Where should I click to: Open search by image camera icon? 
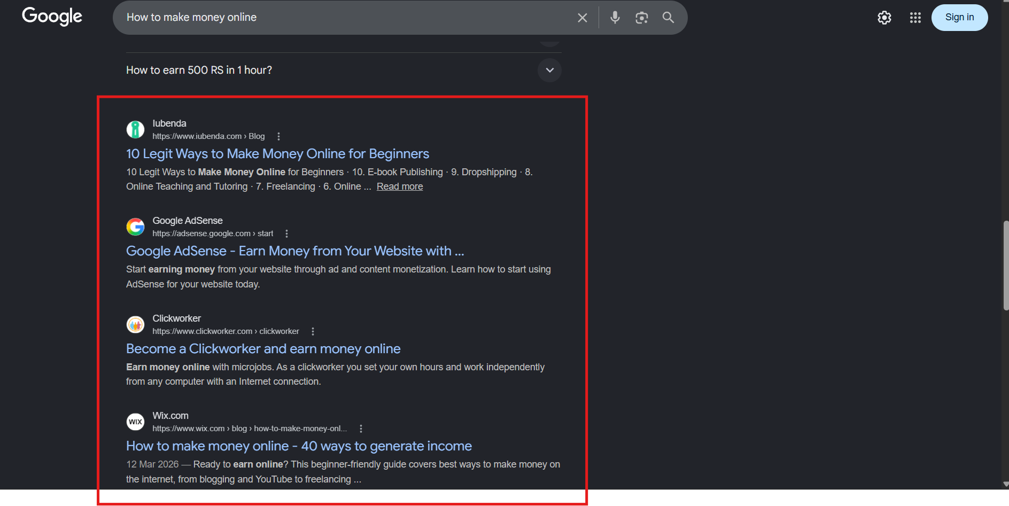coord(641,18)
